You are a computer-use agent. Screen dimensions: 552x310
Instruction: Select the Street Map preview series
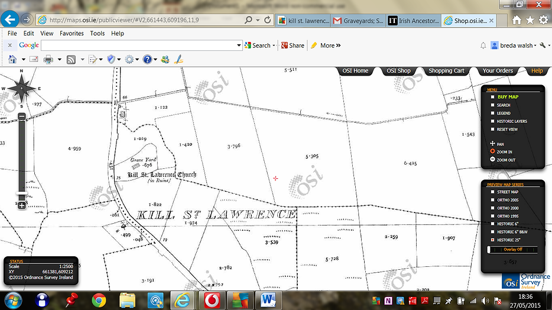tap(492, 192)
